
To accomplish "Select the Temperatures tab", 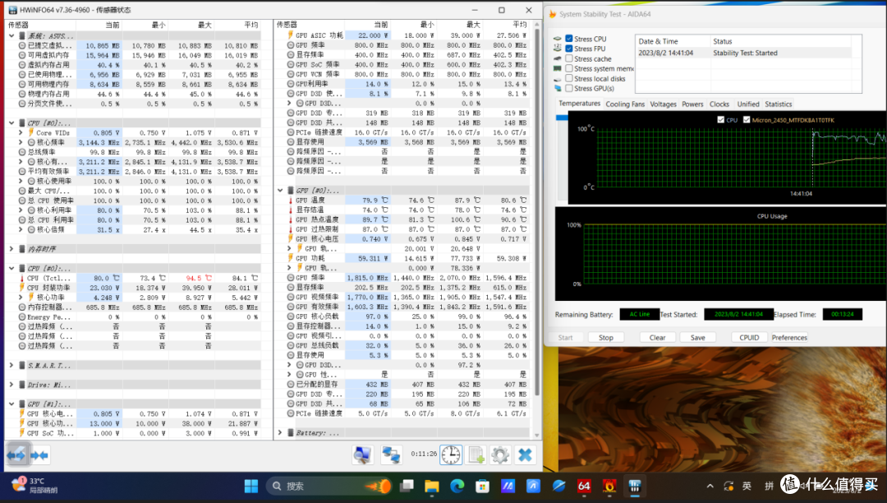I will (x=579, y=104).
